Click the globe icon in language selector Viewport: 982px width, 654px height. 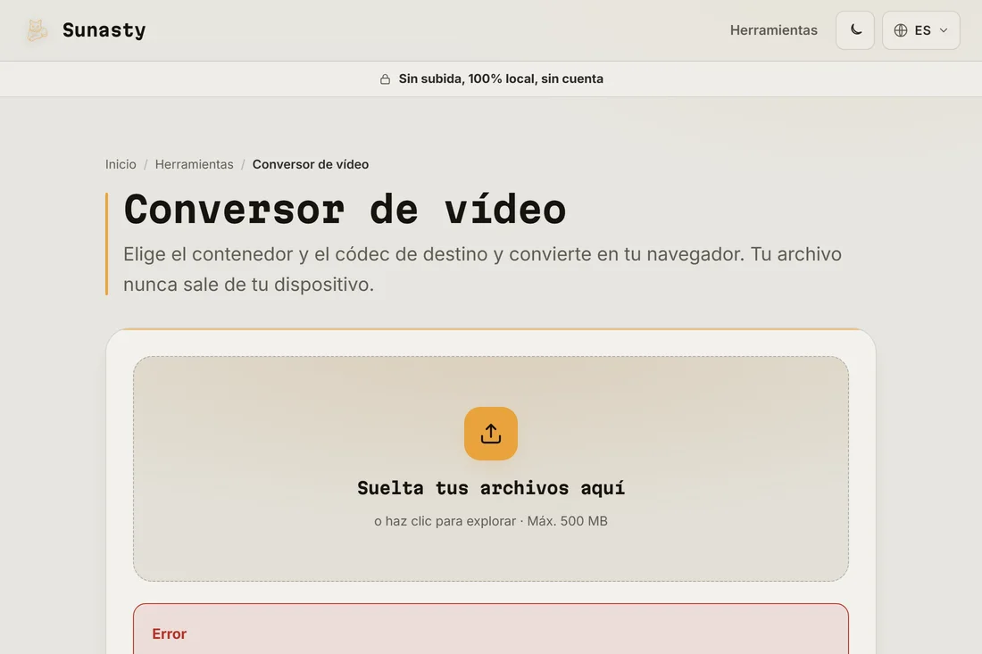click(901, 30)
